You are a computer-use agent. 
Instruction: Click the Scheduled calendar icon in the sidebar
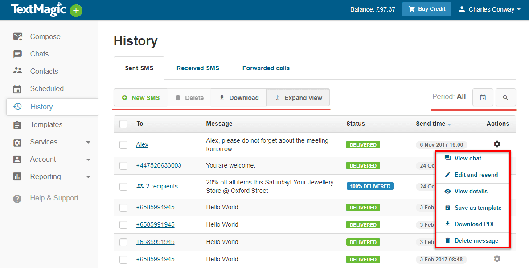click(x=17, y=89)
